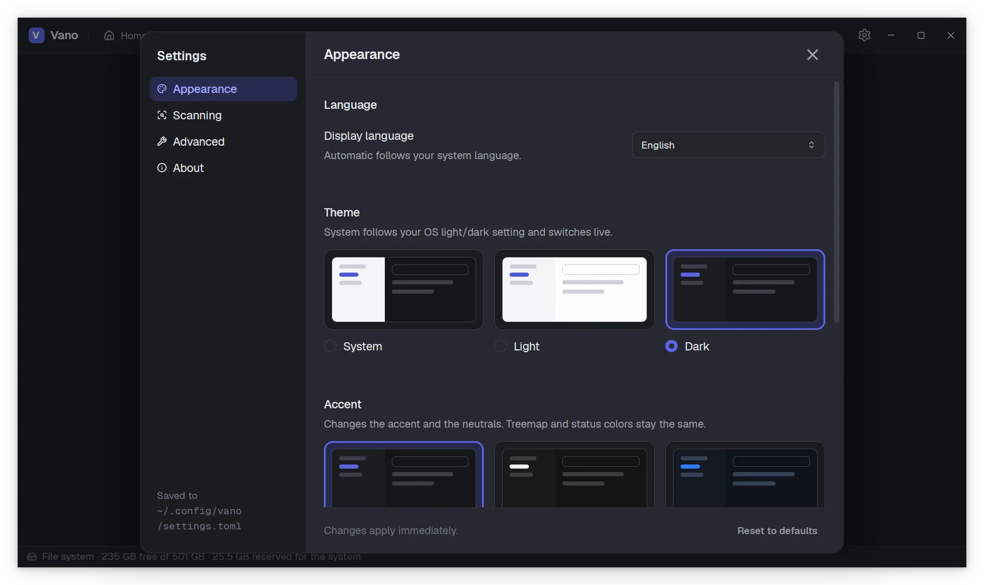Viewport: 984px width, 585px height.
Task: Open settings via the title bar gear icon
Action: click(864, 35)
